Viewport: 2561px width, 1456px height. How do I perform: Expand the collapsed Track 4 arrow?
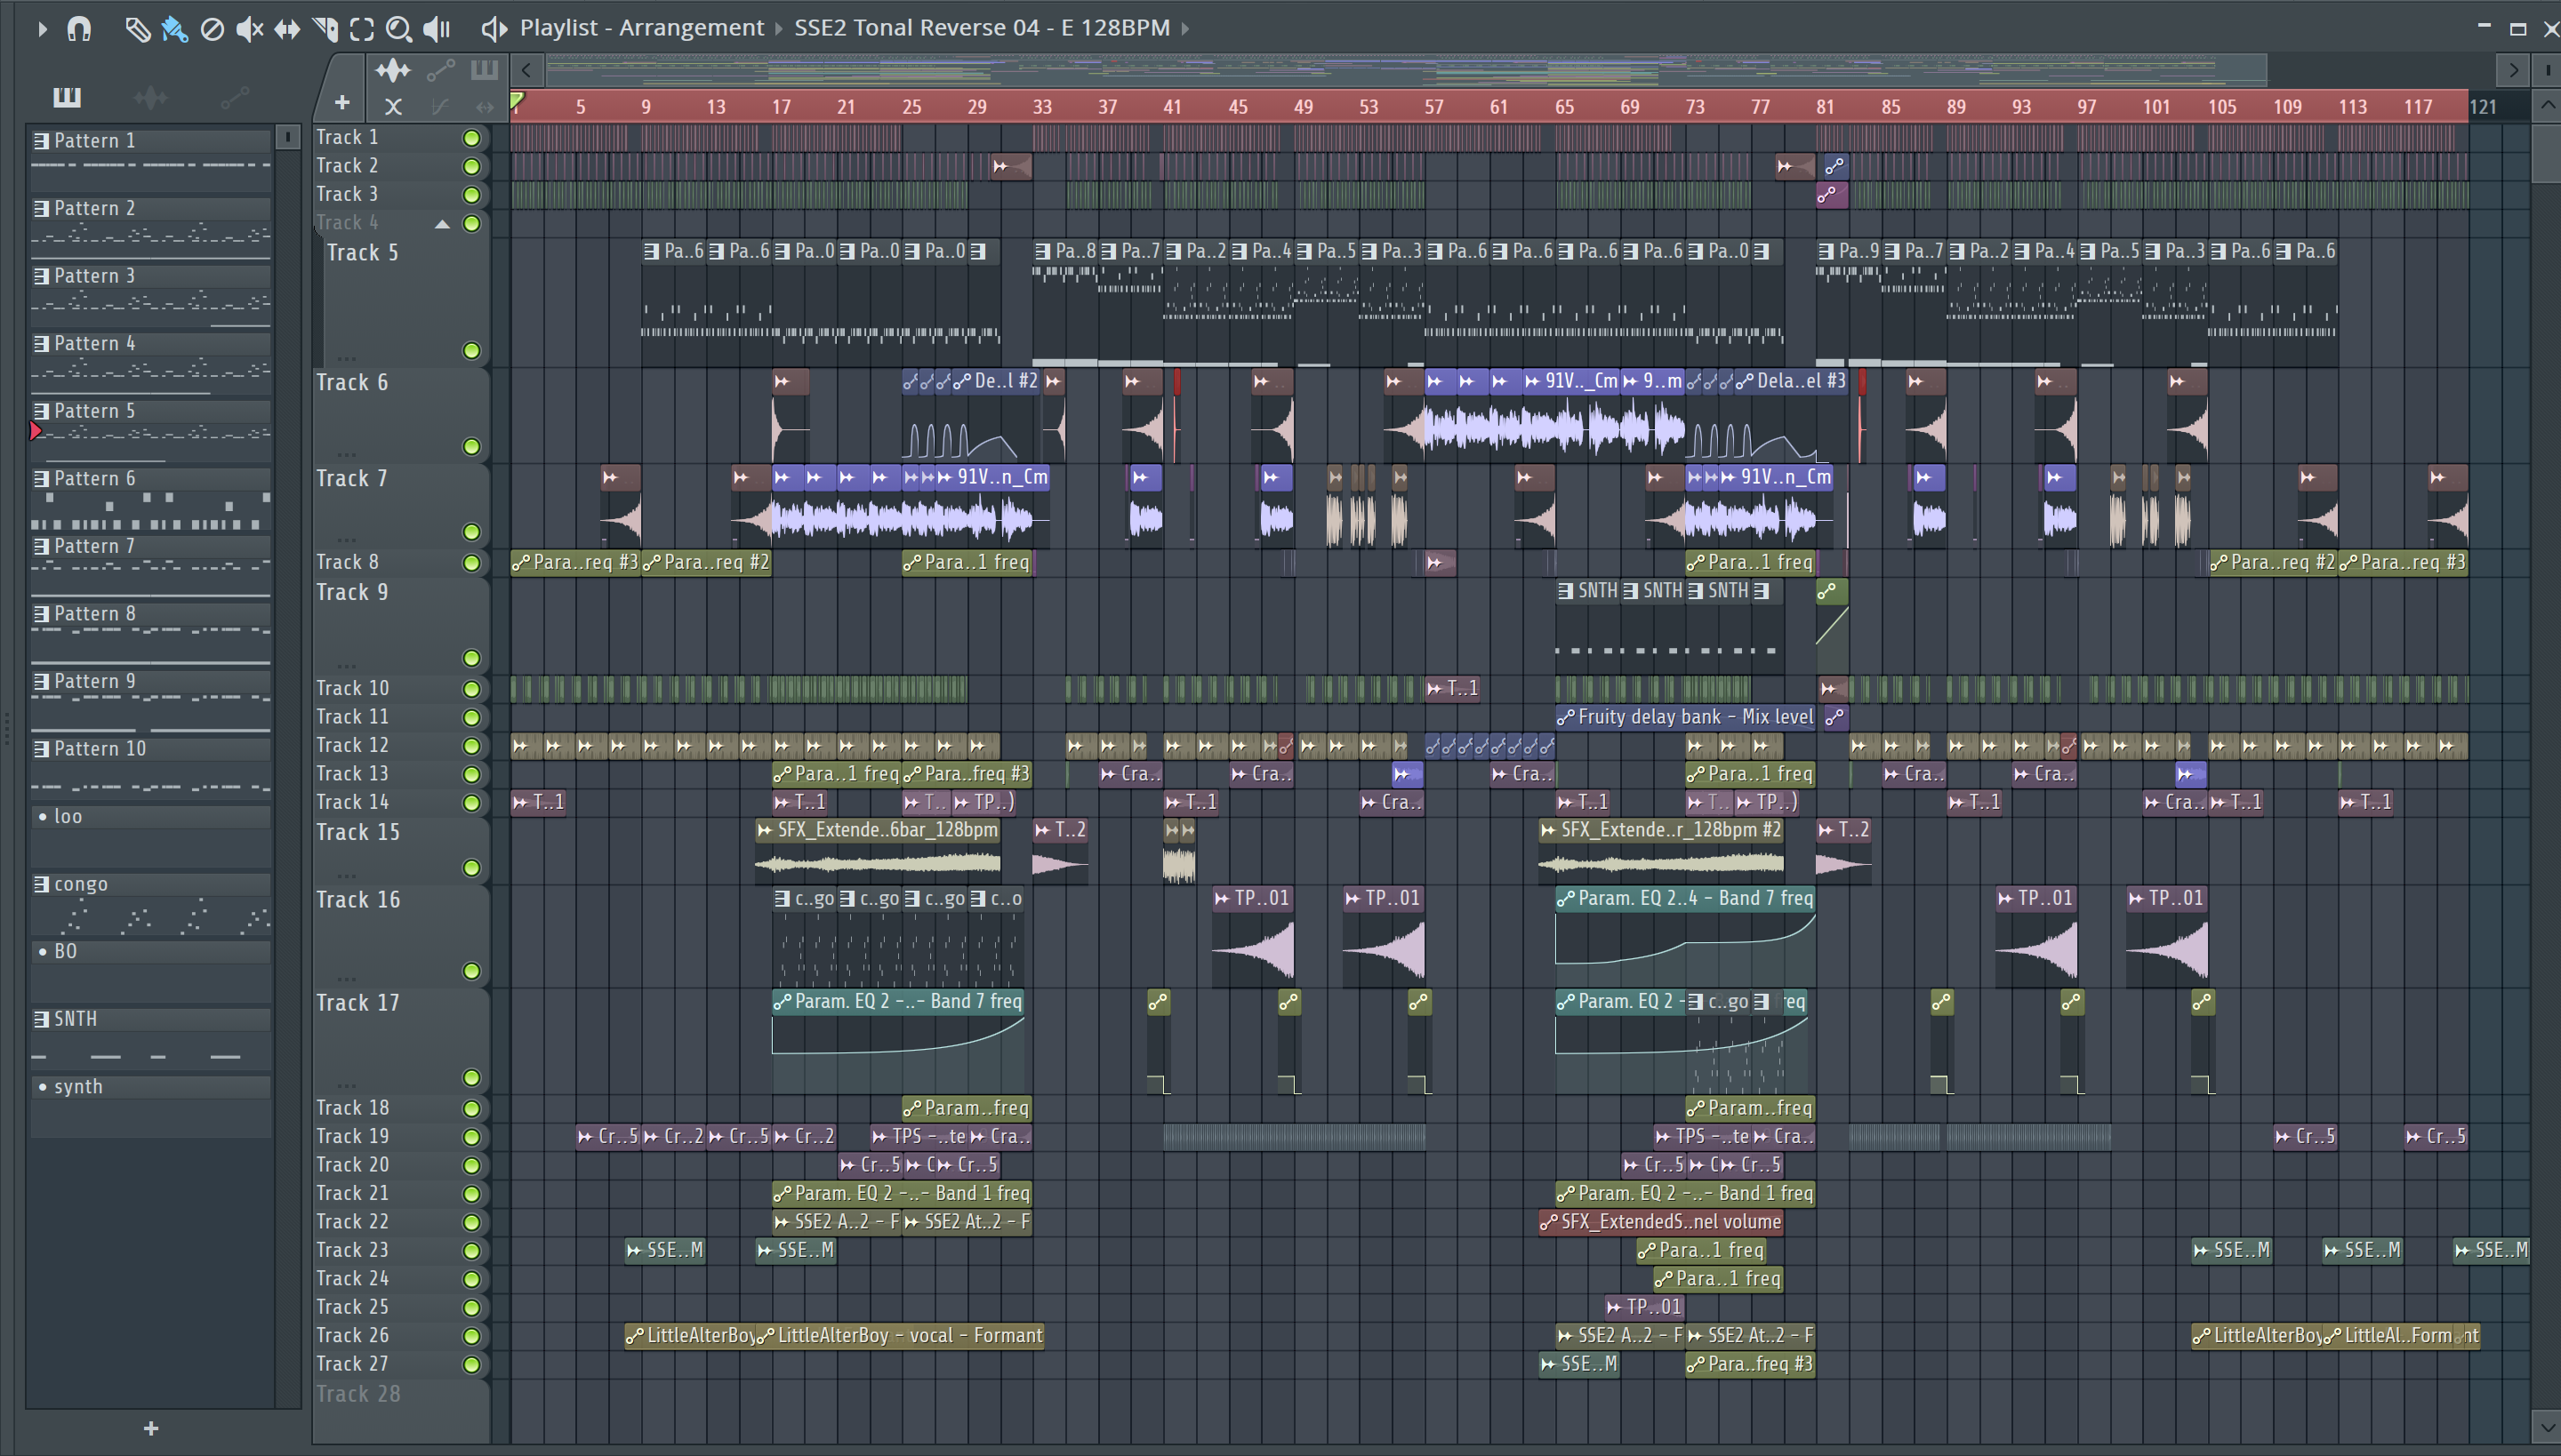pos(442,224)
